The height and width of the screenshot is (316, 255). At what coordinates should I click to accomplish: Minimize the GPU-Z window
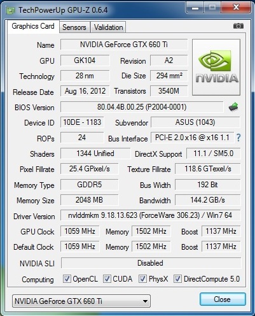tap(195, 8)
